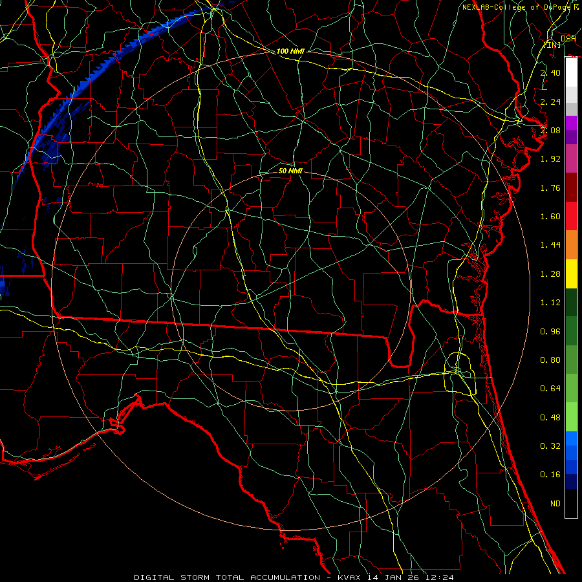Viewport: 582px width, 582px height.
Task: Click the '2.24' scale value
Action: pos(550,102)
